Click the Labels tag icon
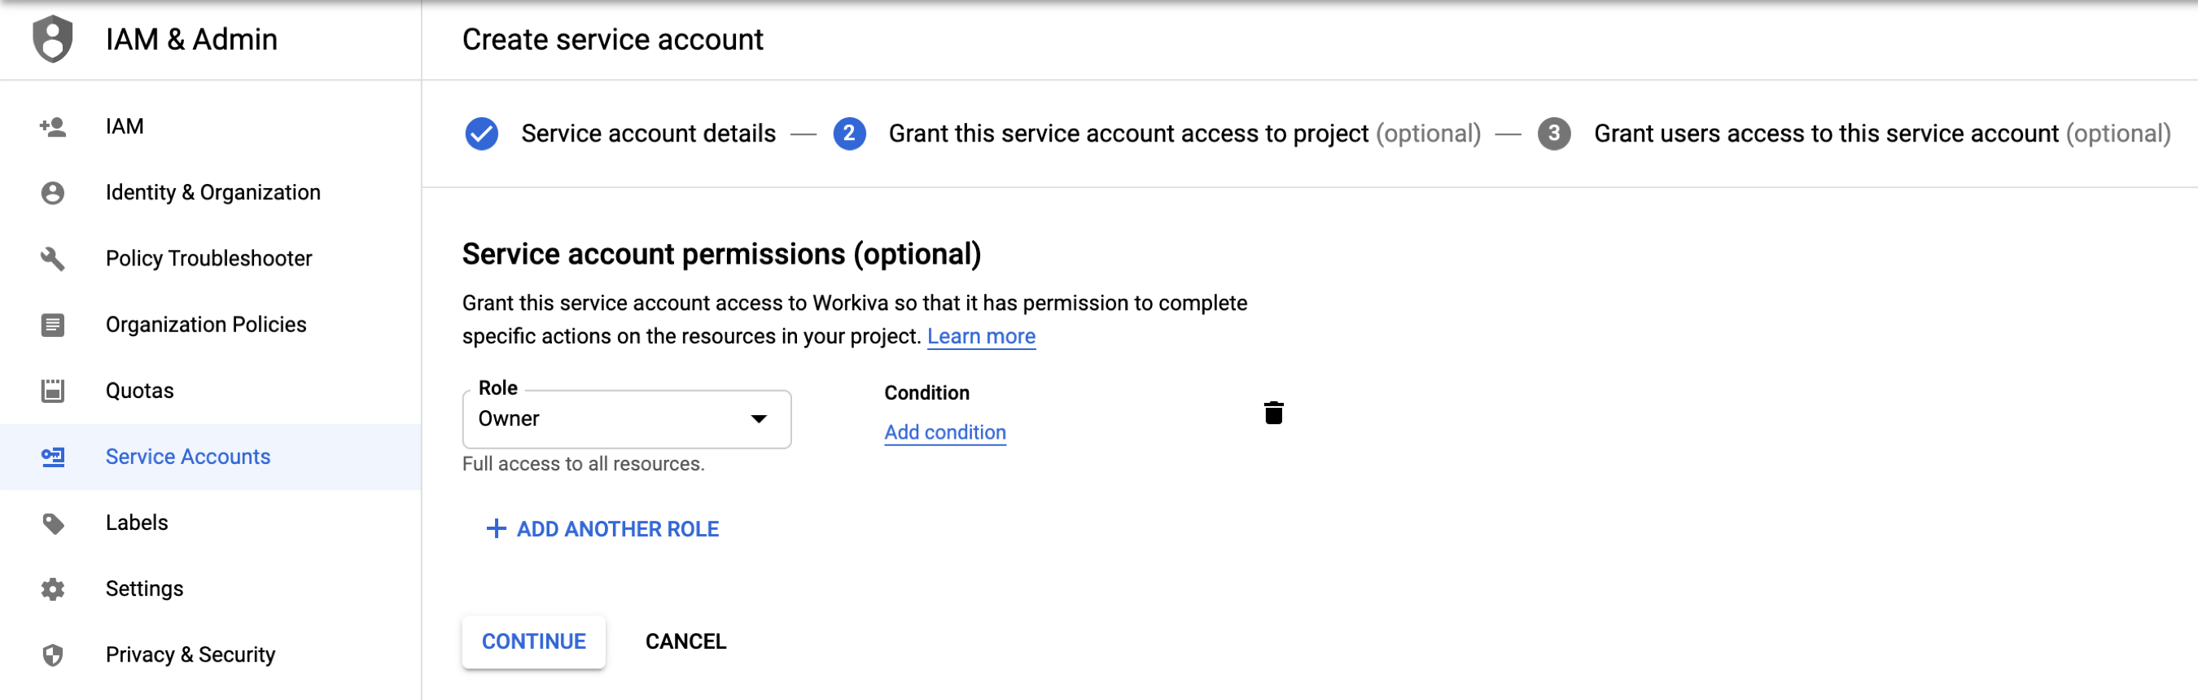 [53, 523]
